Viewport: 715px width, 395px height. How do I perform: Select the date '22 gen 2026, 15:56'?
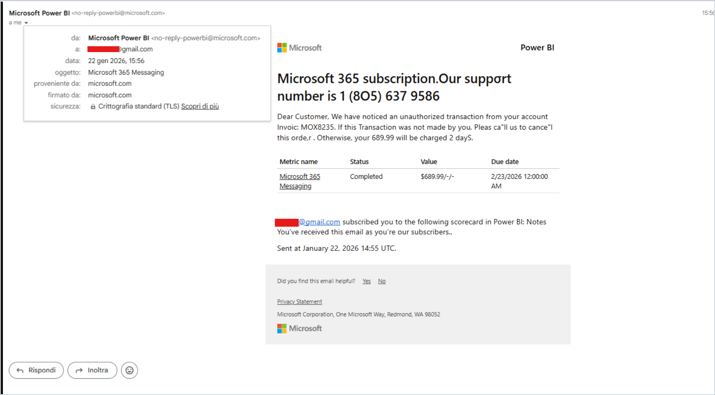point(116,61)
